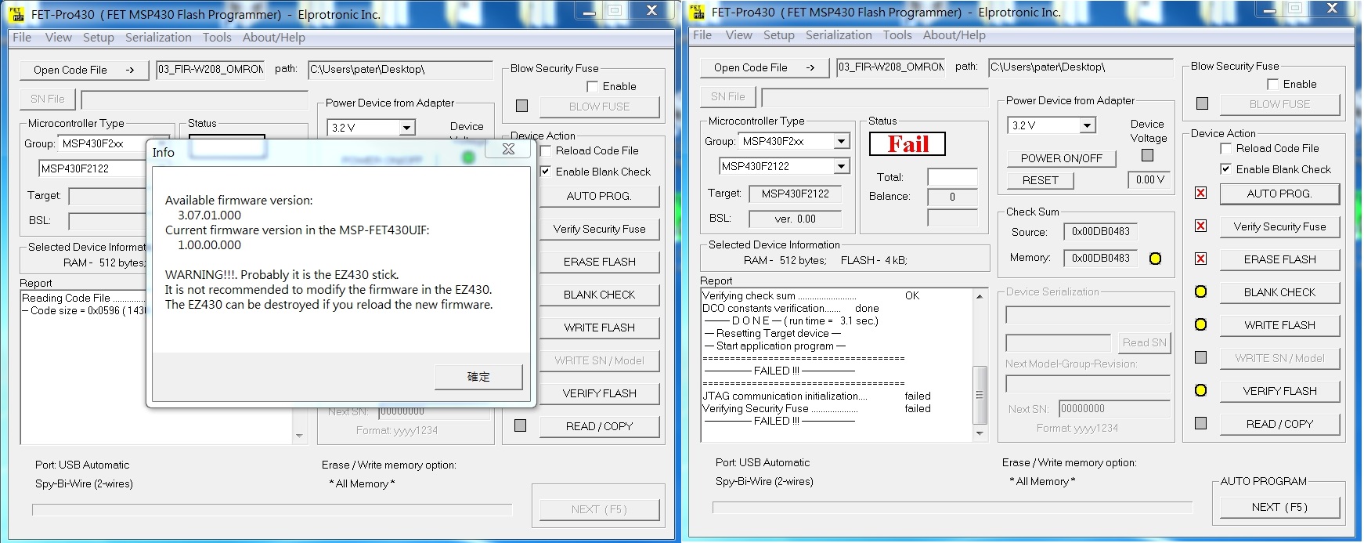Click AUTO PROG. button in left window
This screenshot has width=1364, height=543.
pyautogui.click(x=599, y=196)
